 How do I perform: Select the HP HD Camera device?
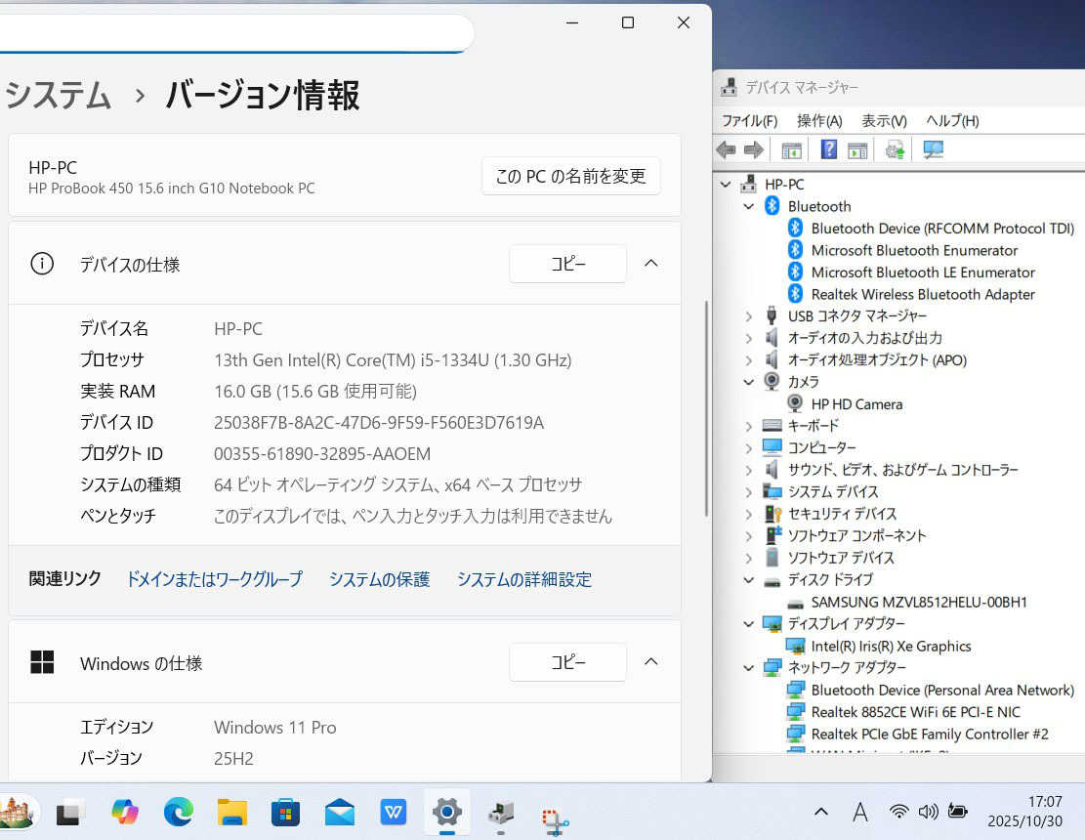click(x=855, y=403)
